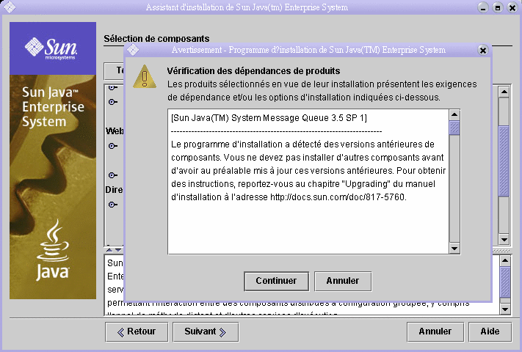This screenshot has width=522, height=352.
Task: Cancel installation with the main window Annuler button
Action: (435, 331)
